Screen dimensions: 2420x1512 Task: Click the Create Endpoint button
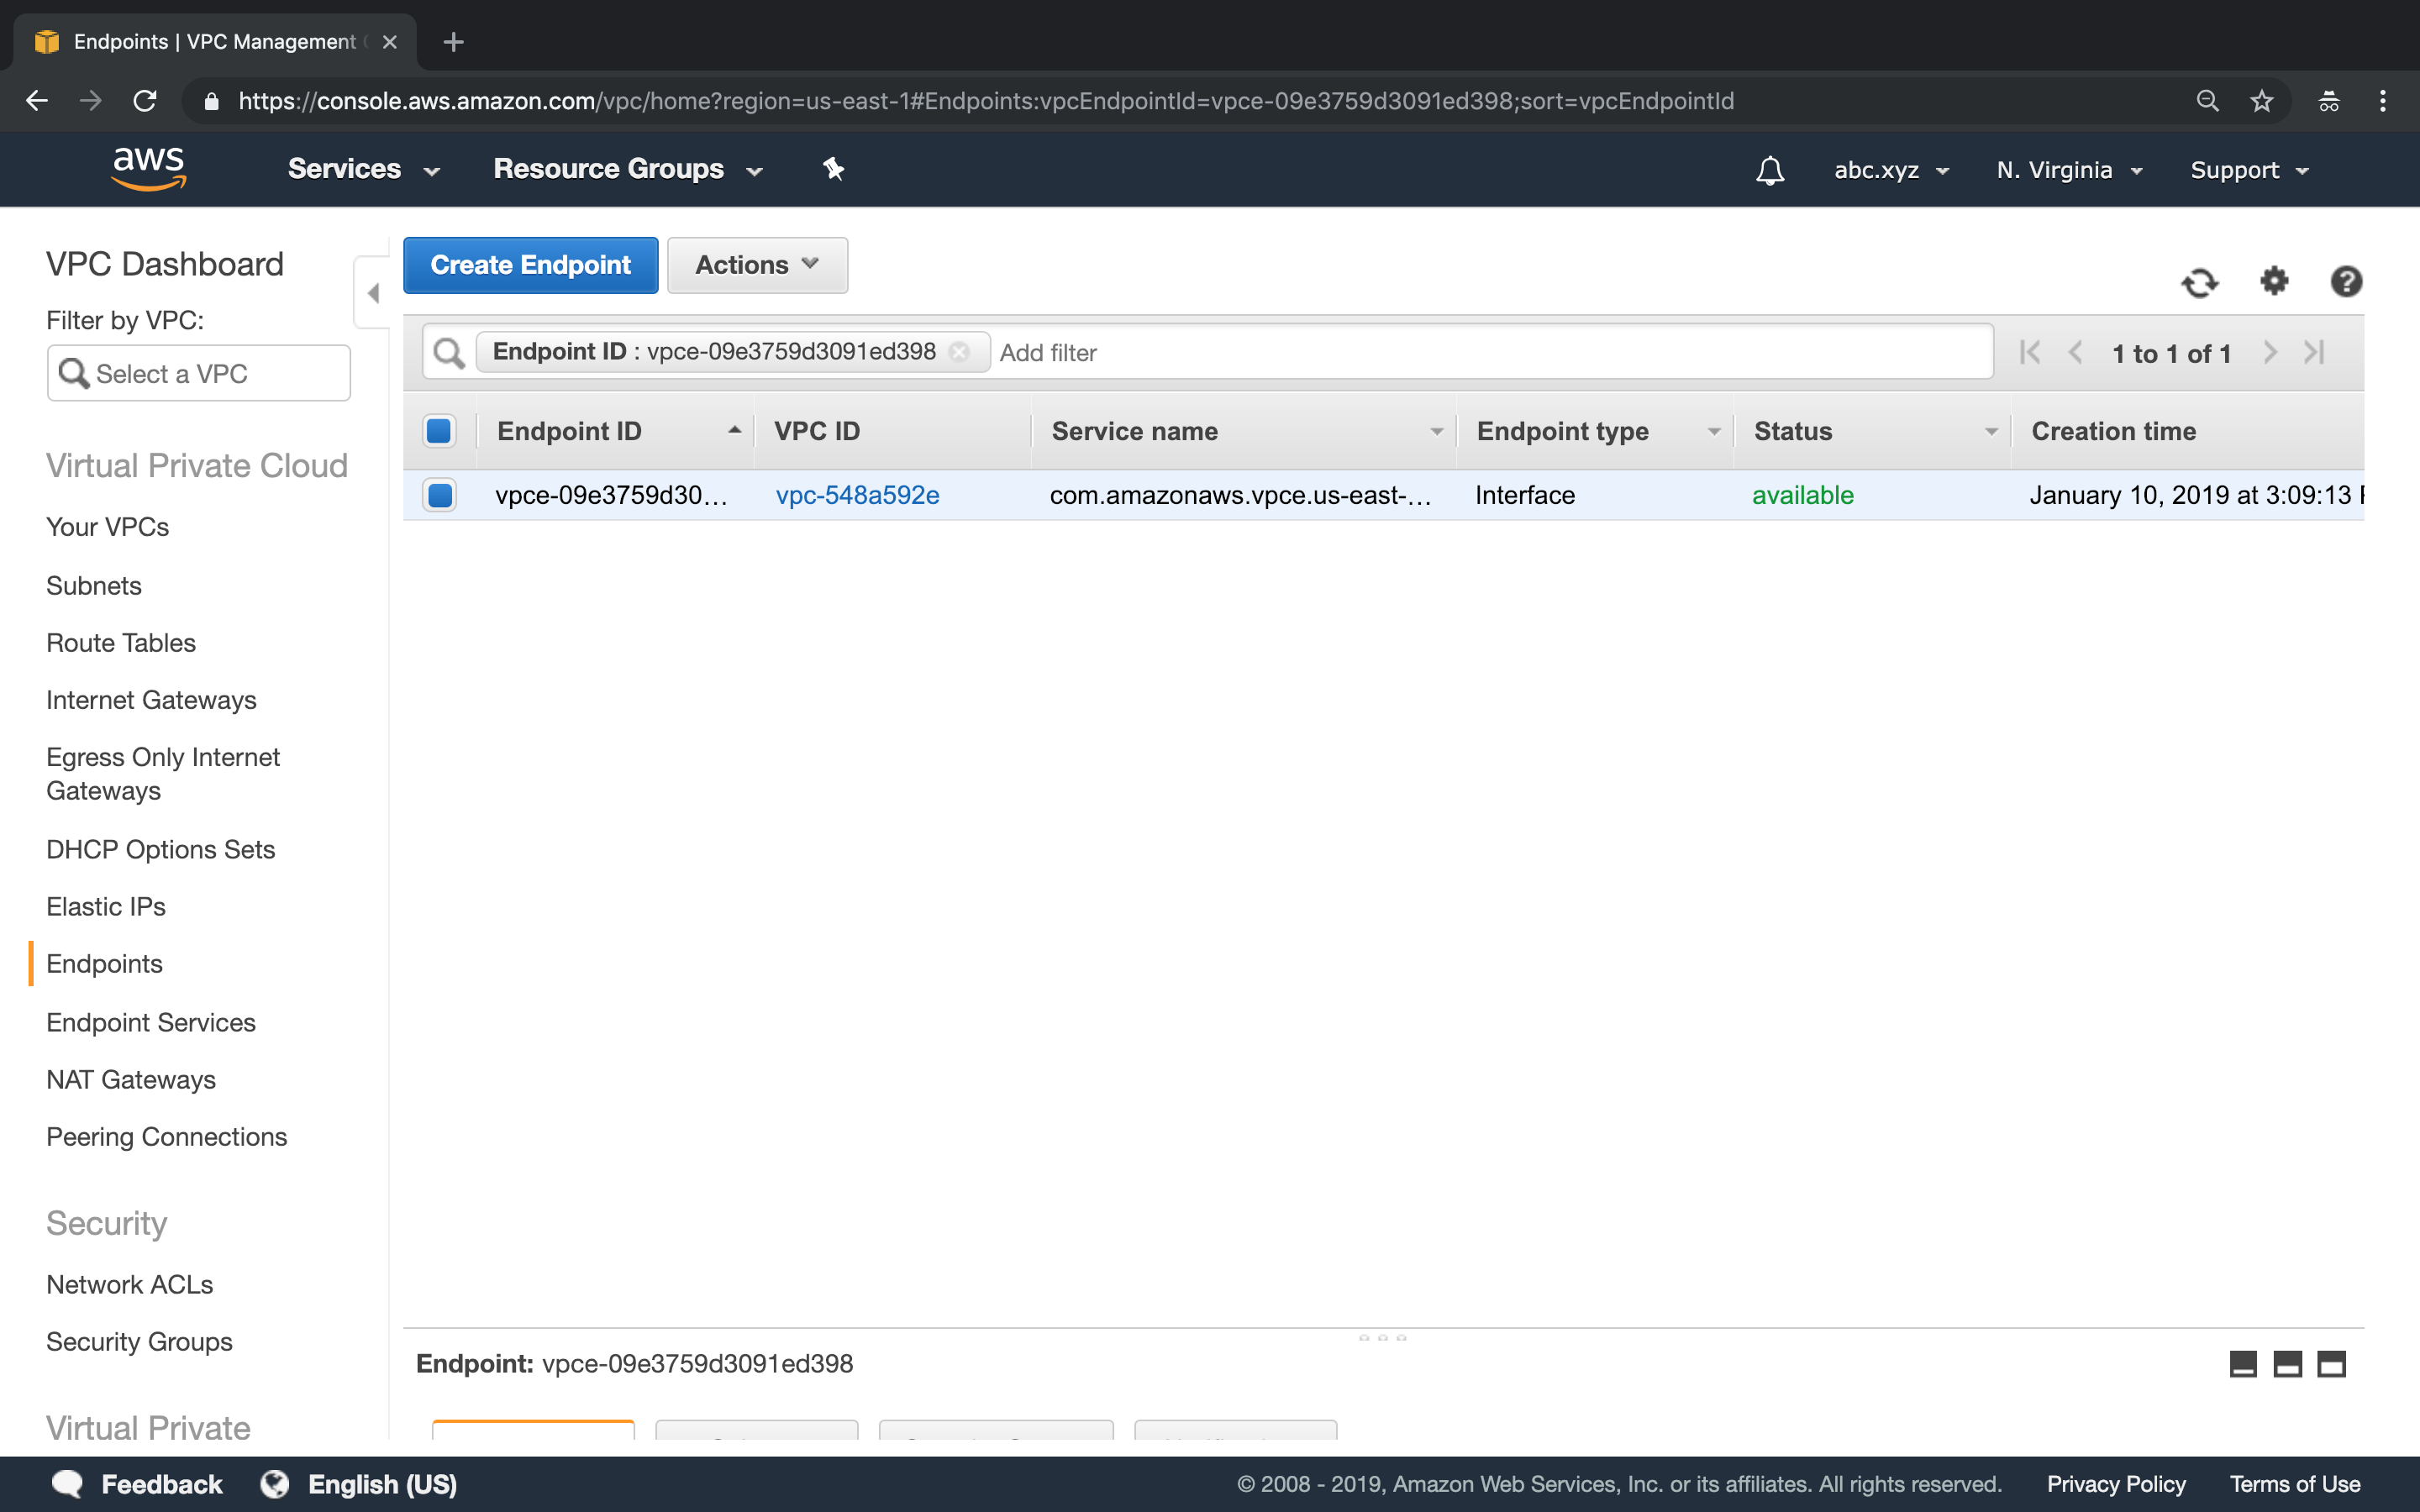[529, 265]
